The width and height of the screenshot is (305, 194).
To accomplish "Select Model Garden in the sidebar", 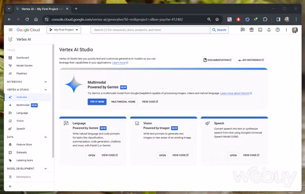I will coord(24,66).
